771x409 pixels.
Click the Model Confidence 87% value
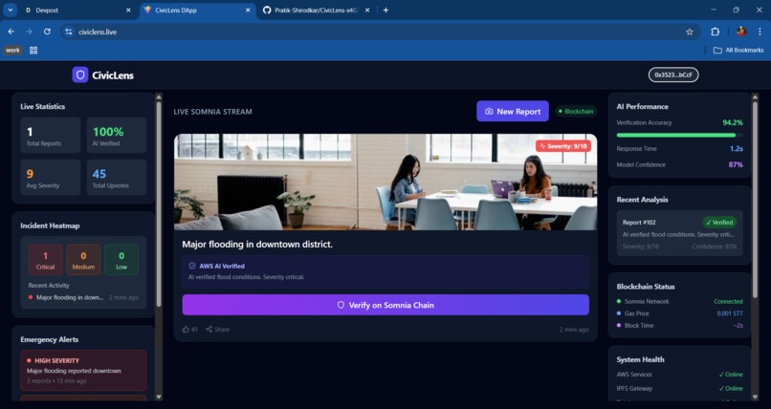pos(736,164)
